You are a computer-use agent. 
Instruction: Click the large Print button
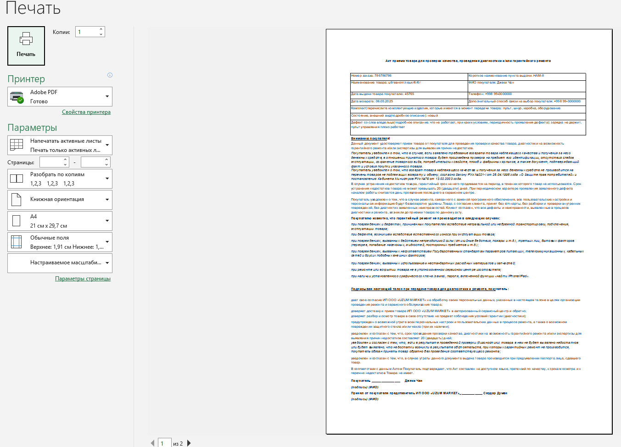(26, 46)
